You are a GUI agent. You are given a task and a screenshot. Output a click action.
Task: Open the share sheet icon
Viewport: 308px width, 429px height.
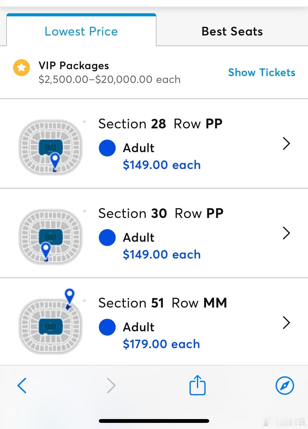(197, 385)
